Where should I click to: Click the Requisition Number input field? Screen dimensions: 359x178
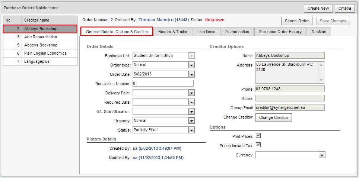[x=163, y=83]
